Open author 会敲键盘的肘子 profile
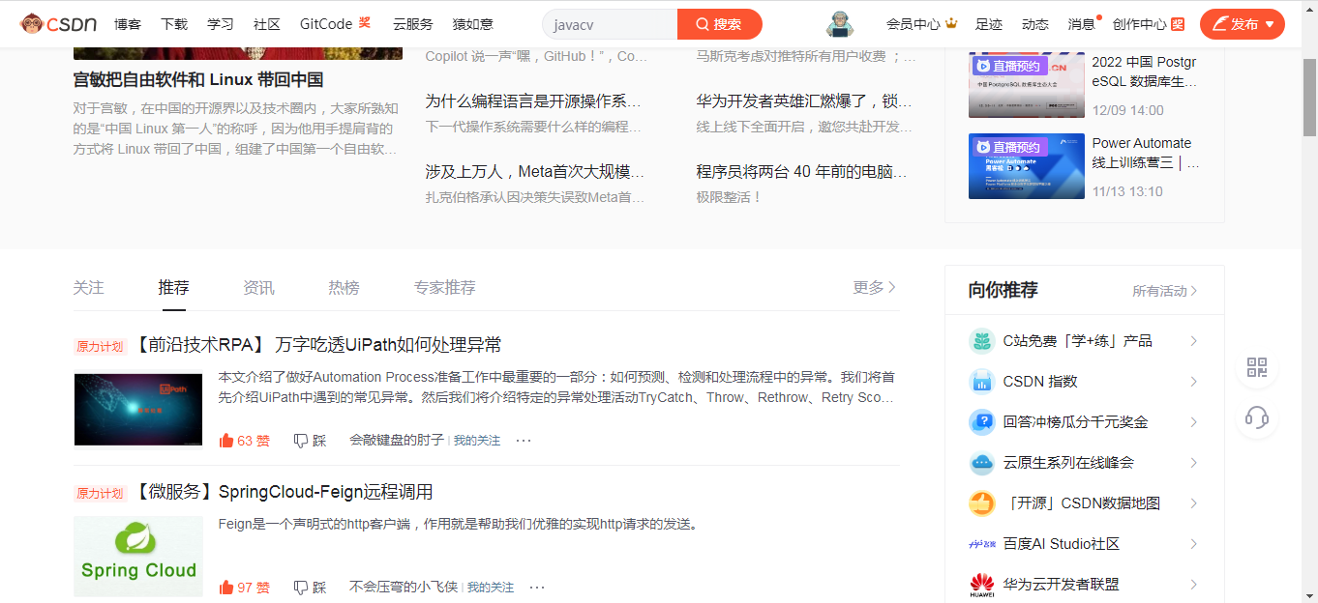1318x603 pixels. (397, 441)
